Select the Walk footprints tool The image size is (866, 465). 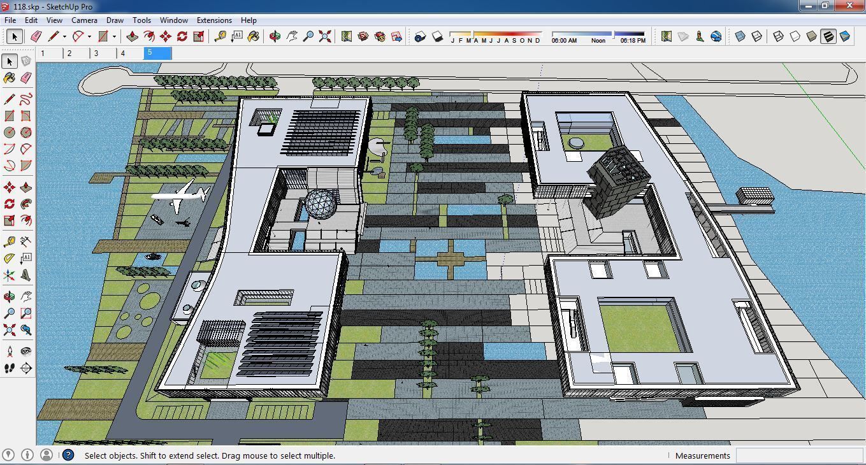point(10,368)
